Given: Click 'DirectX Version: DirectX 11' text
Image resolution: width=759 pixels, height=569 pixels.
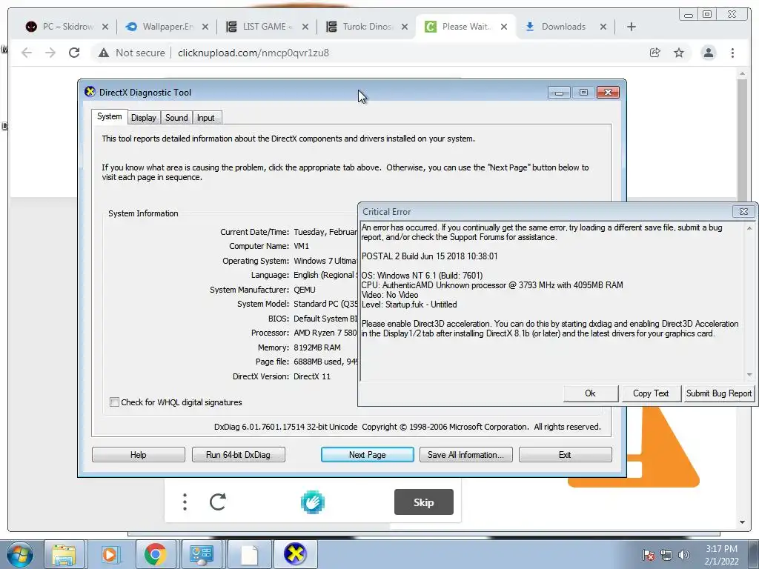Looking at the screenshot, I should 281,376.
